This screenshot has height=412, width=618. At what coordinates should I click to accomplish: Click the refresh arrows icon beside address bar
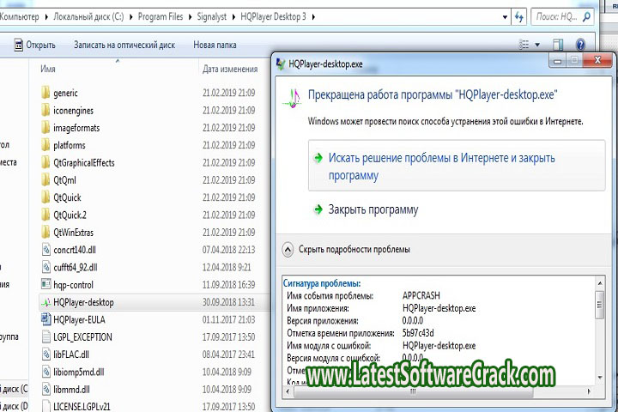click(518, 16)
